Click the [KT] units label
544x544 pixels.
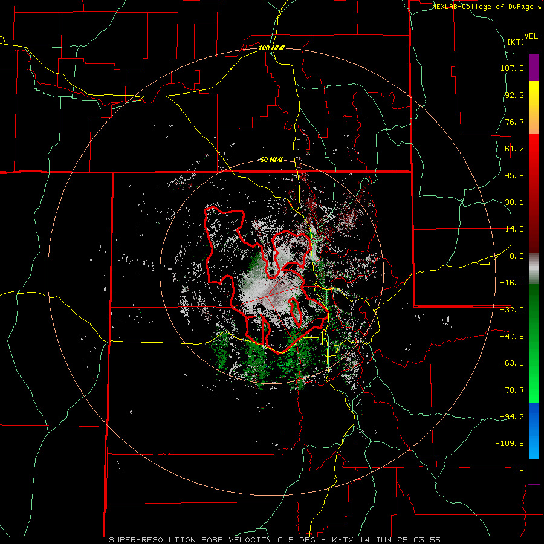pyautogui.click(x=516, y=42)
